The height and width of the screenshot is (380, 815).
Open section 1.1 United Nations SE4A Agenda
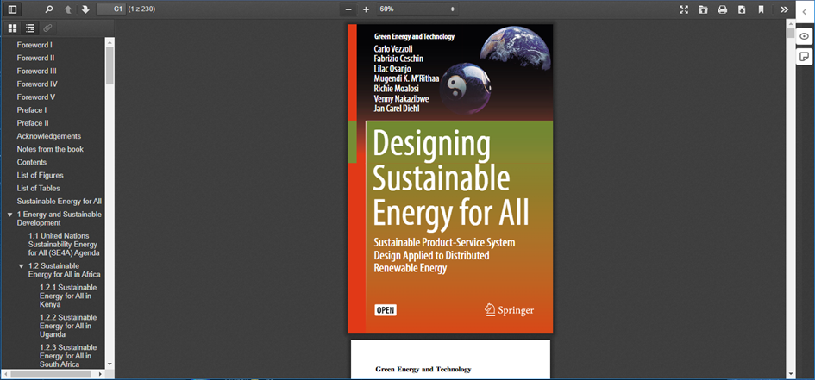[x=64, y=245]
